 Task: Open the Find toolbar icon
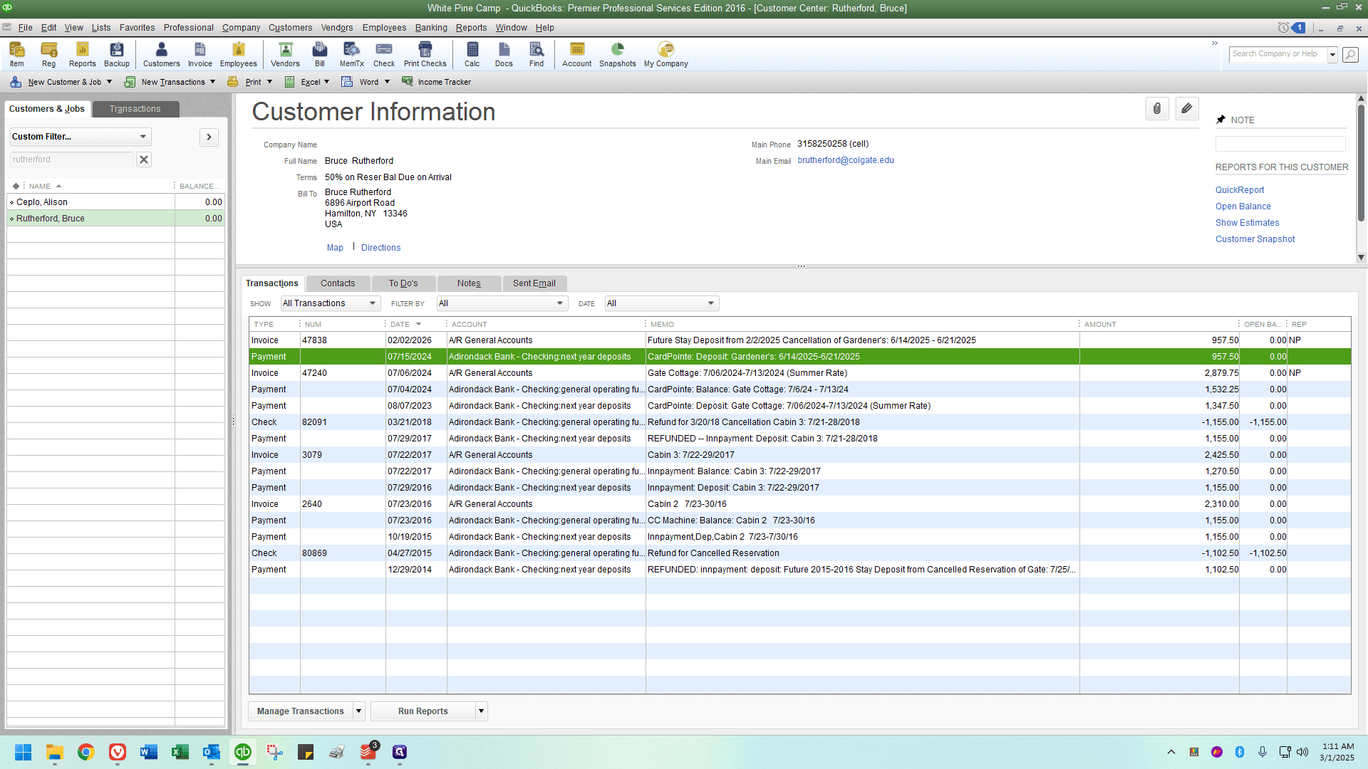(537, 55)
